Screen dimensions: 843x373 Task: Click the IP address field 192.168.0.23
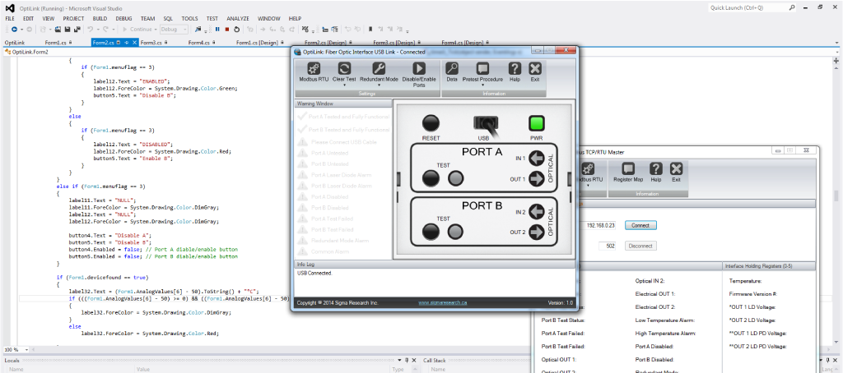(x=598, y=225)
